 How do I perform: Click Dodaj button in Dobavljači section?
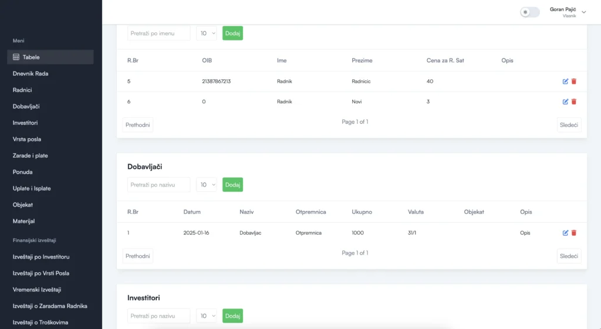(232, 185)
